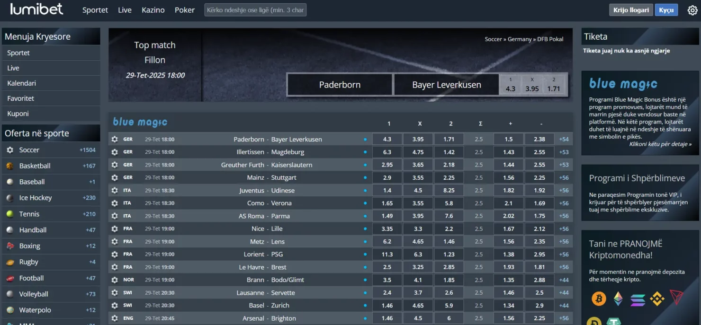Click the settings gear icon in header
Viewport: 701px width, 325px height.
click(692, 10)
